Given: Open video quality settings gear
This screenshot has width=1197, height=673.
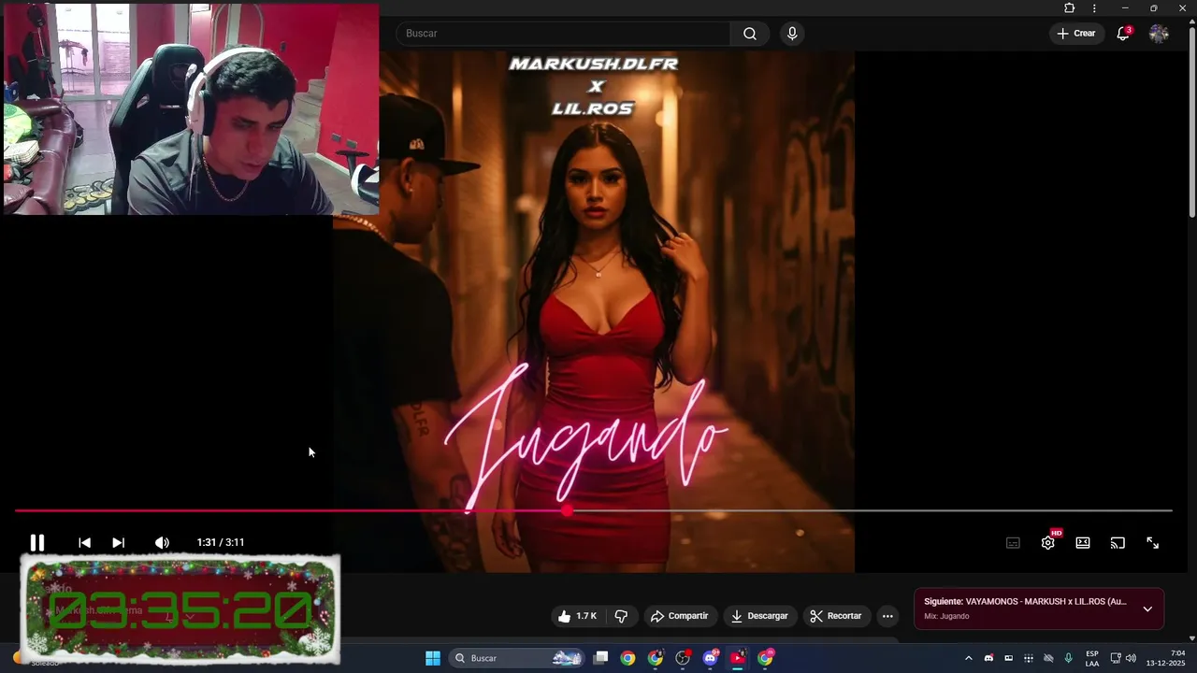Looking at the screenshot, I should [1048, 543].
